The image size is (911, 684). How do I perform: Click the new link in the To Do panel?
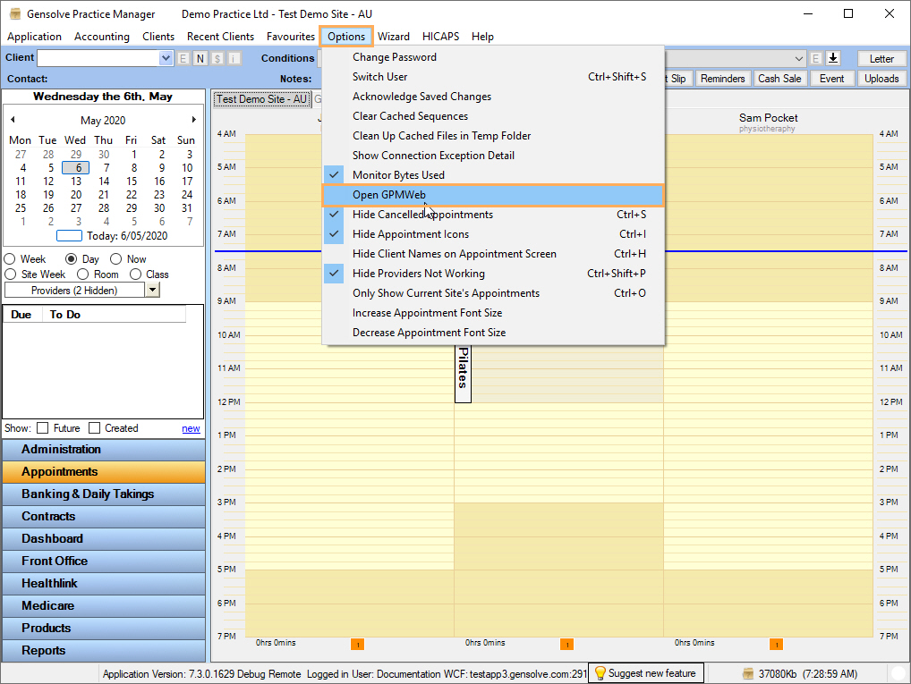point(191,428)
